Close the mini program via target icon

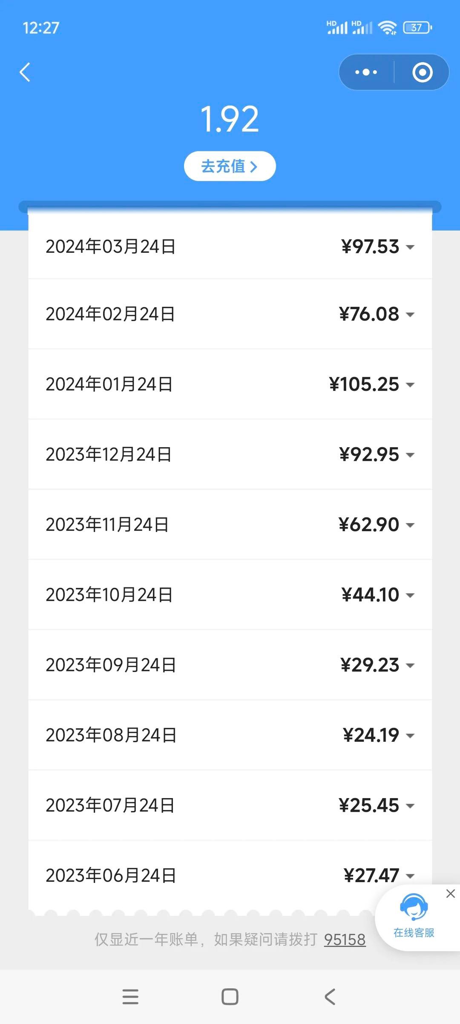[422, 72]
